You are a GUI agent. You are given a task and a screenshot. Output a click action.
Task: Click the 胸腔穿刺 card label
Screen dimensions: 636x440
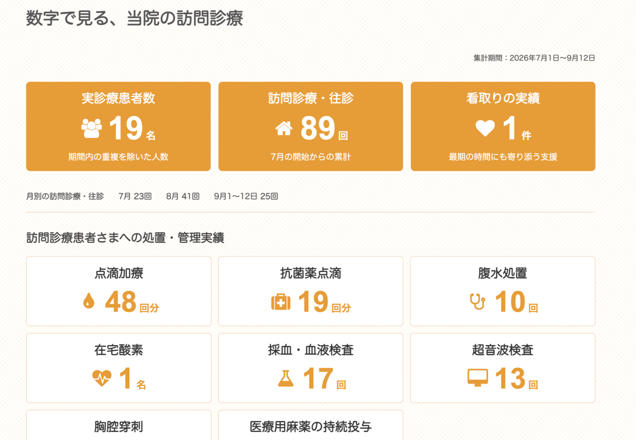pos(119,427)
